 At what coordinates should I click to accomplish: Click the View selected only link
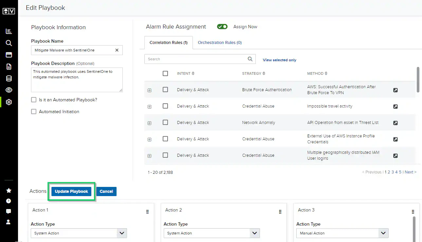pos(280,60)
